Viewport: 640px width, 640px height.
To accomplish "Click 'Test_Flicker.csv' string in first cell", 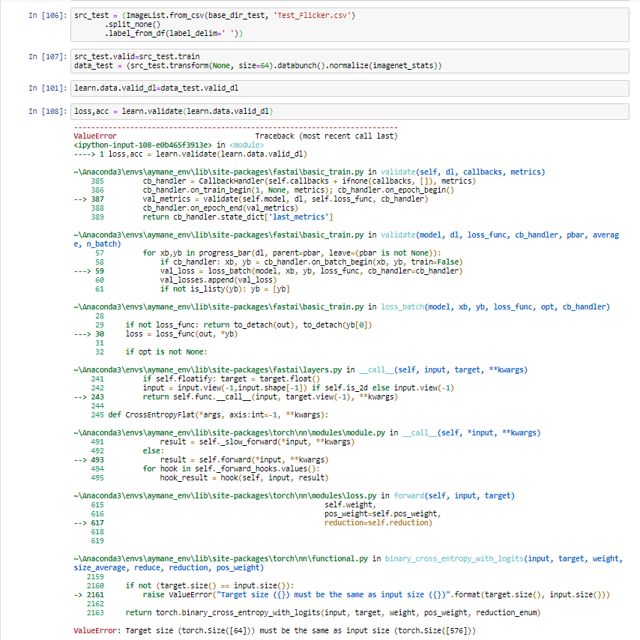I will [312, 16].
